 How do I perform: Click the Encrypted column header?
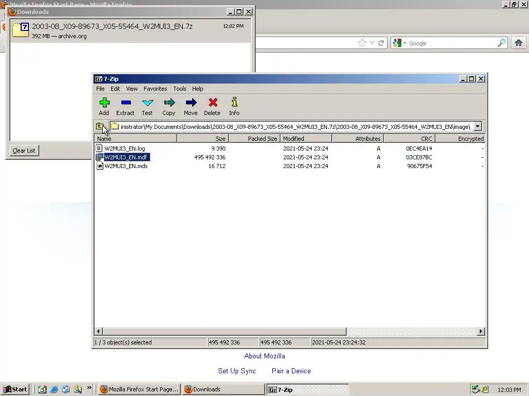460,138
